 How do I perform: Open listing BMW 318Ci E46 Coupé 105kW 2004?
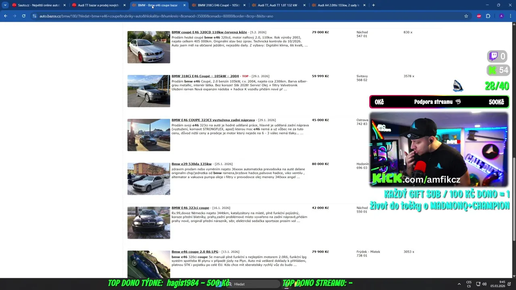click(205, 76)
